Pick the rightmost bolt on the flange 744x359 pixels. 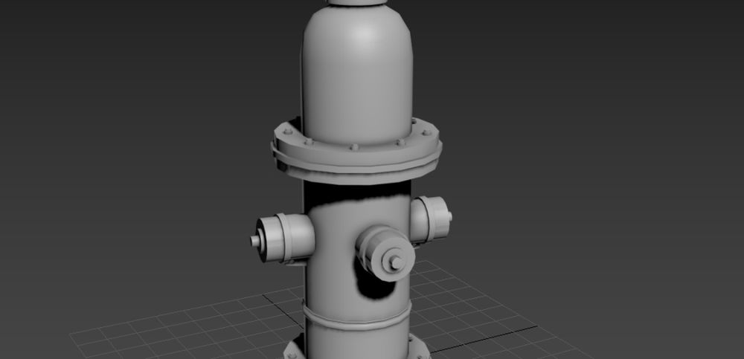pos(426,132)
